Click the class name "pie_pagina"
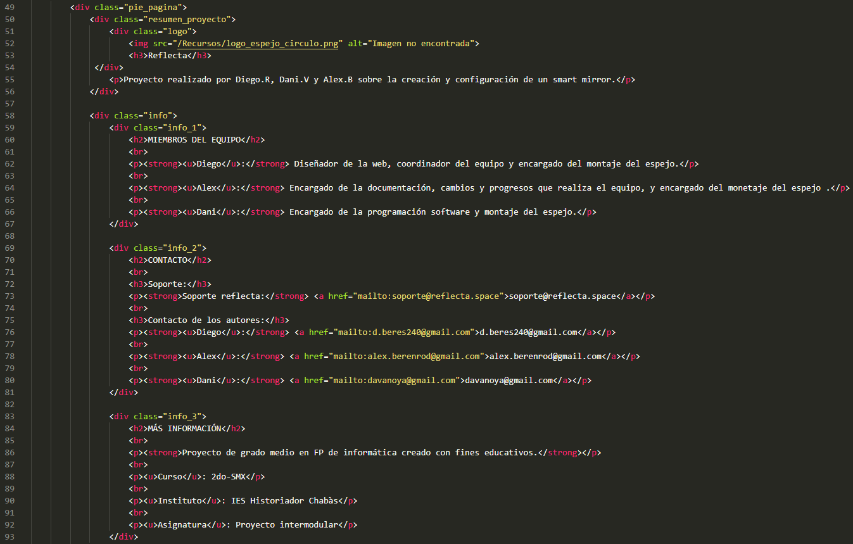Screen dimensions: 853x544 pyautogui.click(x=155, y=8)
